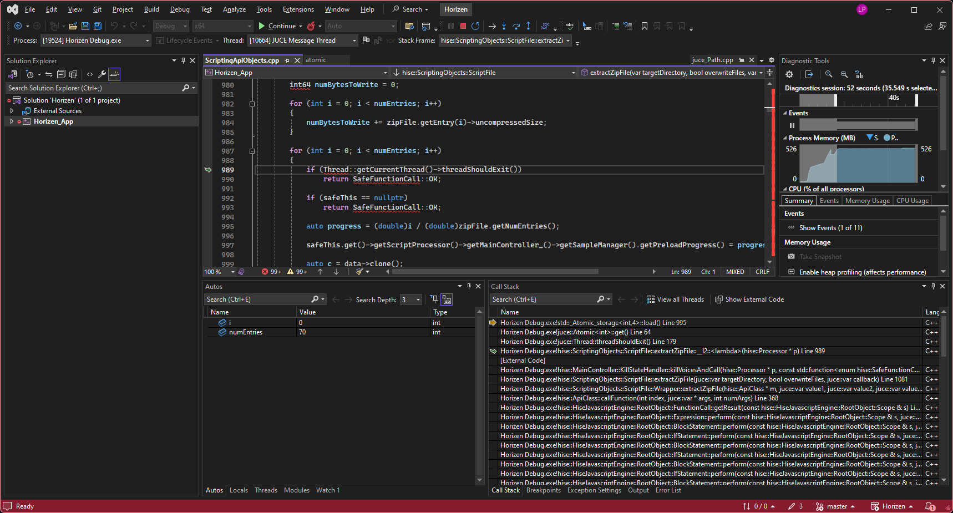Pin the Autos panel

(x=469, y=286)
